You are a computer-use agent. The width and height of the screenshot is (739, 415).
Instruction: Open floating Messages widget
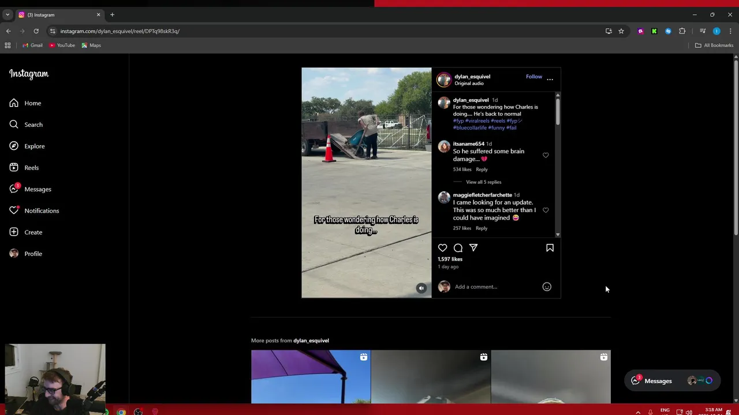[x=672, y=381]
